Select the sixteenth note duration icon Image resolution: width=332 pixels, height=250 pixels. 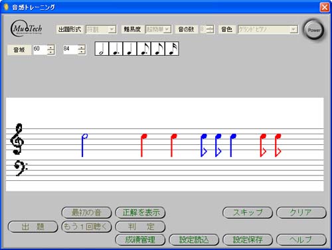(x=172, y=49)
